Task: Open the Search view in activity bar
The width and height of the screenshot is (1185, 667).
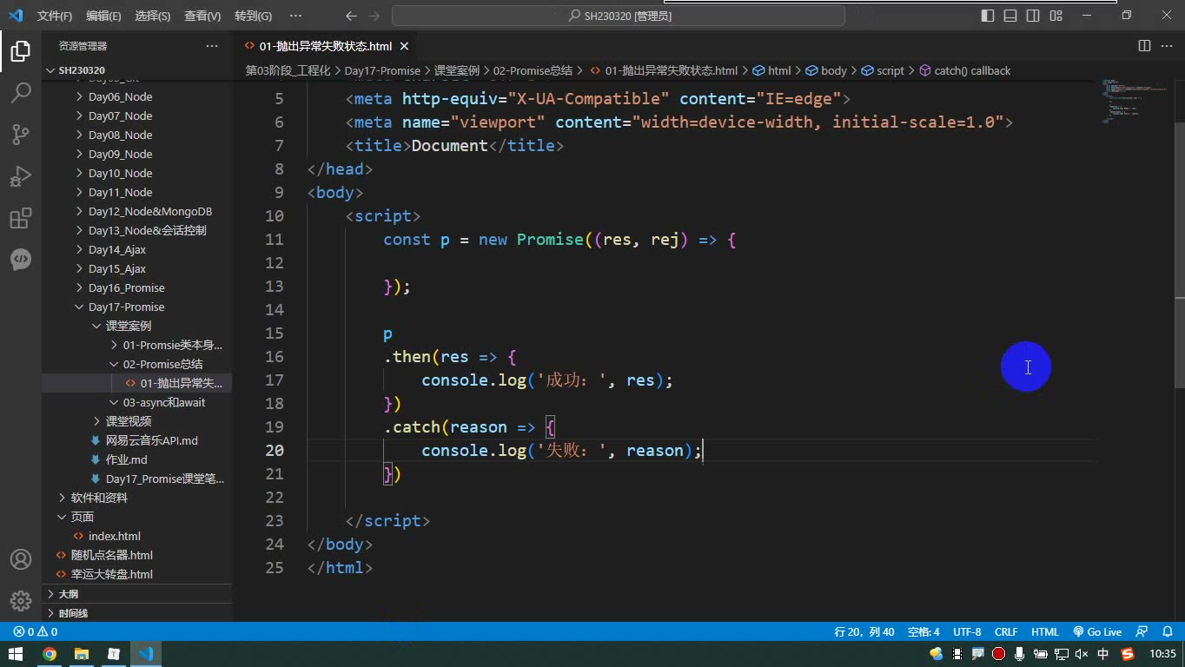Action: pos(21,92)
